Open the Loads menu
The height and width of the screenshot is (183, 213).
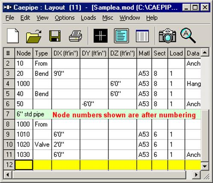[x=89, y=18]
